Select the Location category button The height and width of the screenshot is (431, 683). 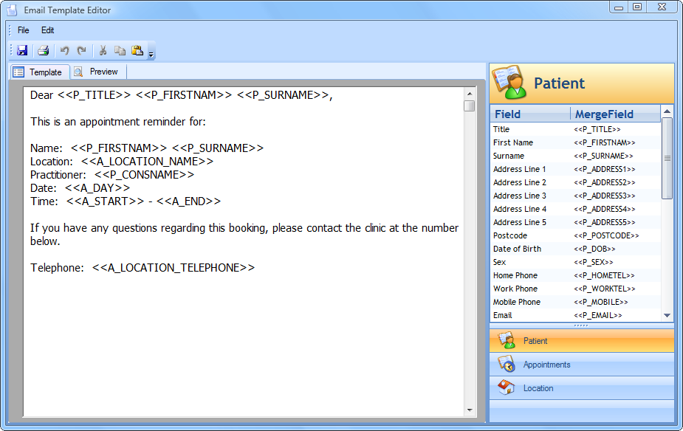point(582,388)
